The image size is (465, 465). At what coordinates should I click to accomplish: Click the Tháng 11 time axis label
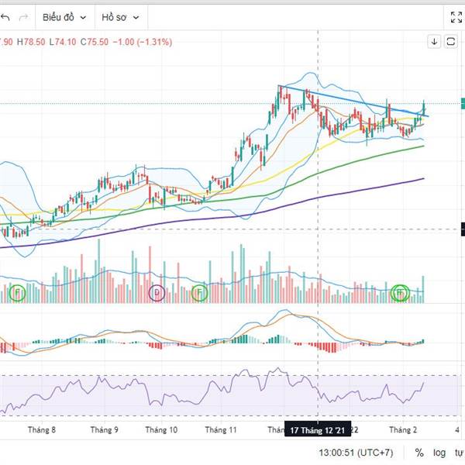221,429
